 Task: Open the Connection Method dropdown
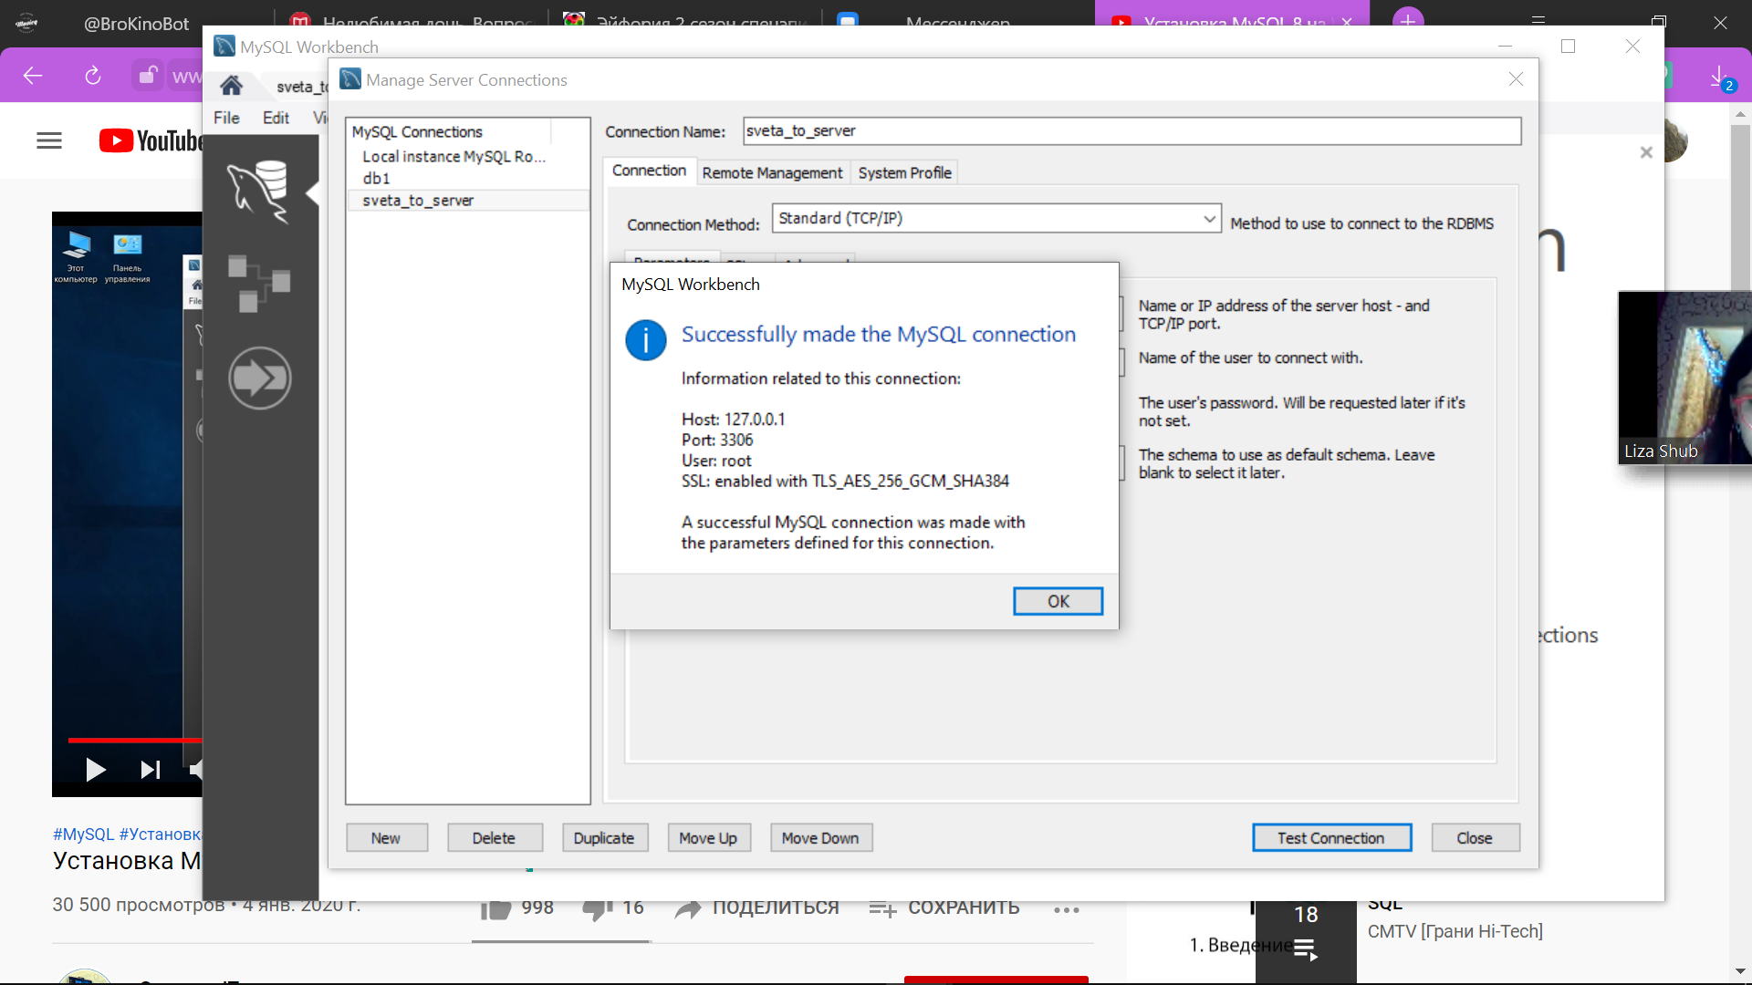click(x=996, y=219)
